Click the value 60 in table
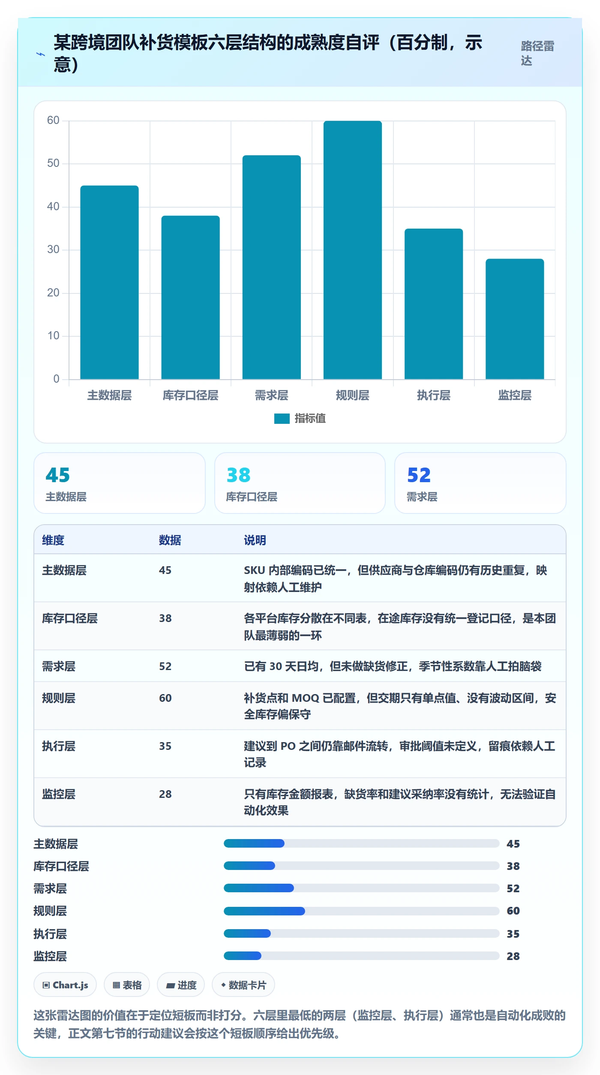Screen dimensions: 600x1075 point(165,698)
